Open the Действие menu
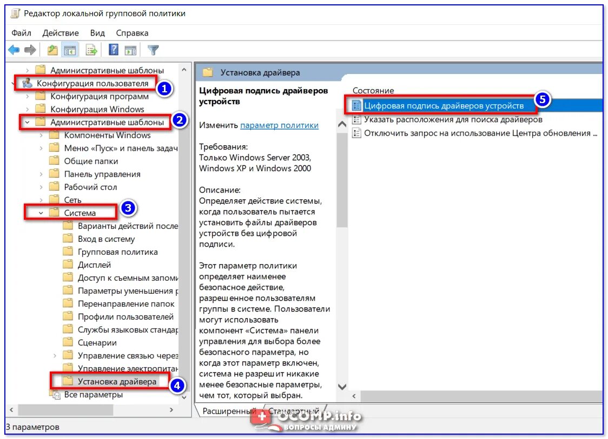 61,33
